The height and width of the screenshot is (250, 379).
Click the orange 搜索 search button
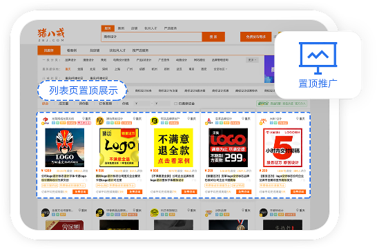click(x=213, y=37)
